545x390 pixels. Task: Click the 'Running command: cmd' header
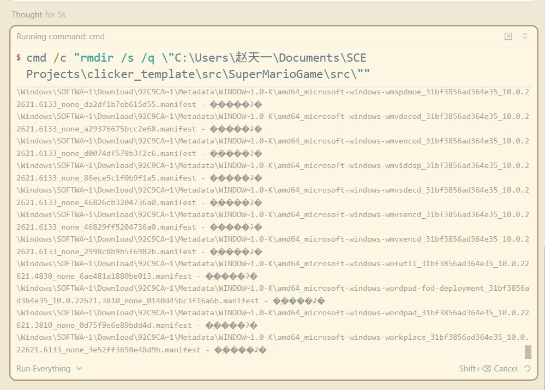pos(61,37)
